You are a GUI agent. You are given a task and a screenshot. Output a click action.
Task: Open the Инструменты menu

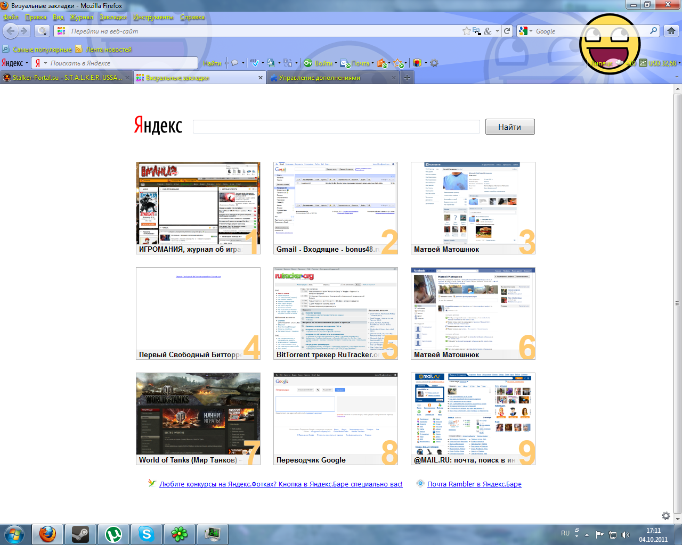(153, 17)
